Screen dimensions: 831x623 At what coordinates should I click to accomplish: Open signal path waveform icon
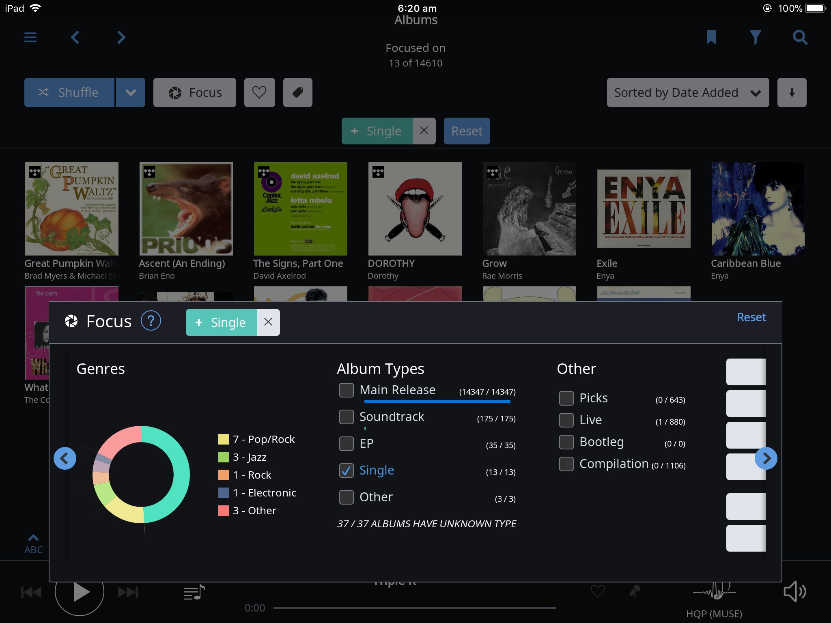click(715, 591)
